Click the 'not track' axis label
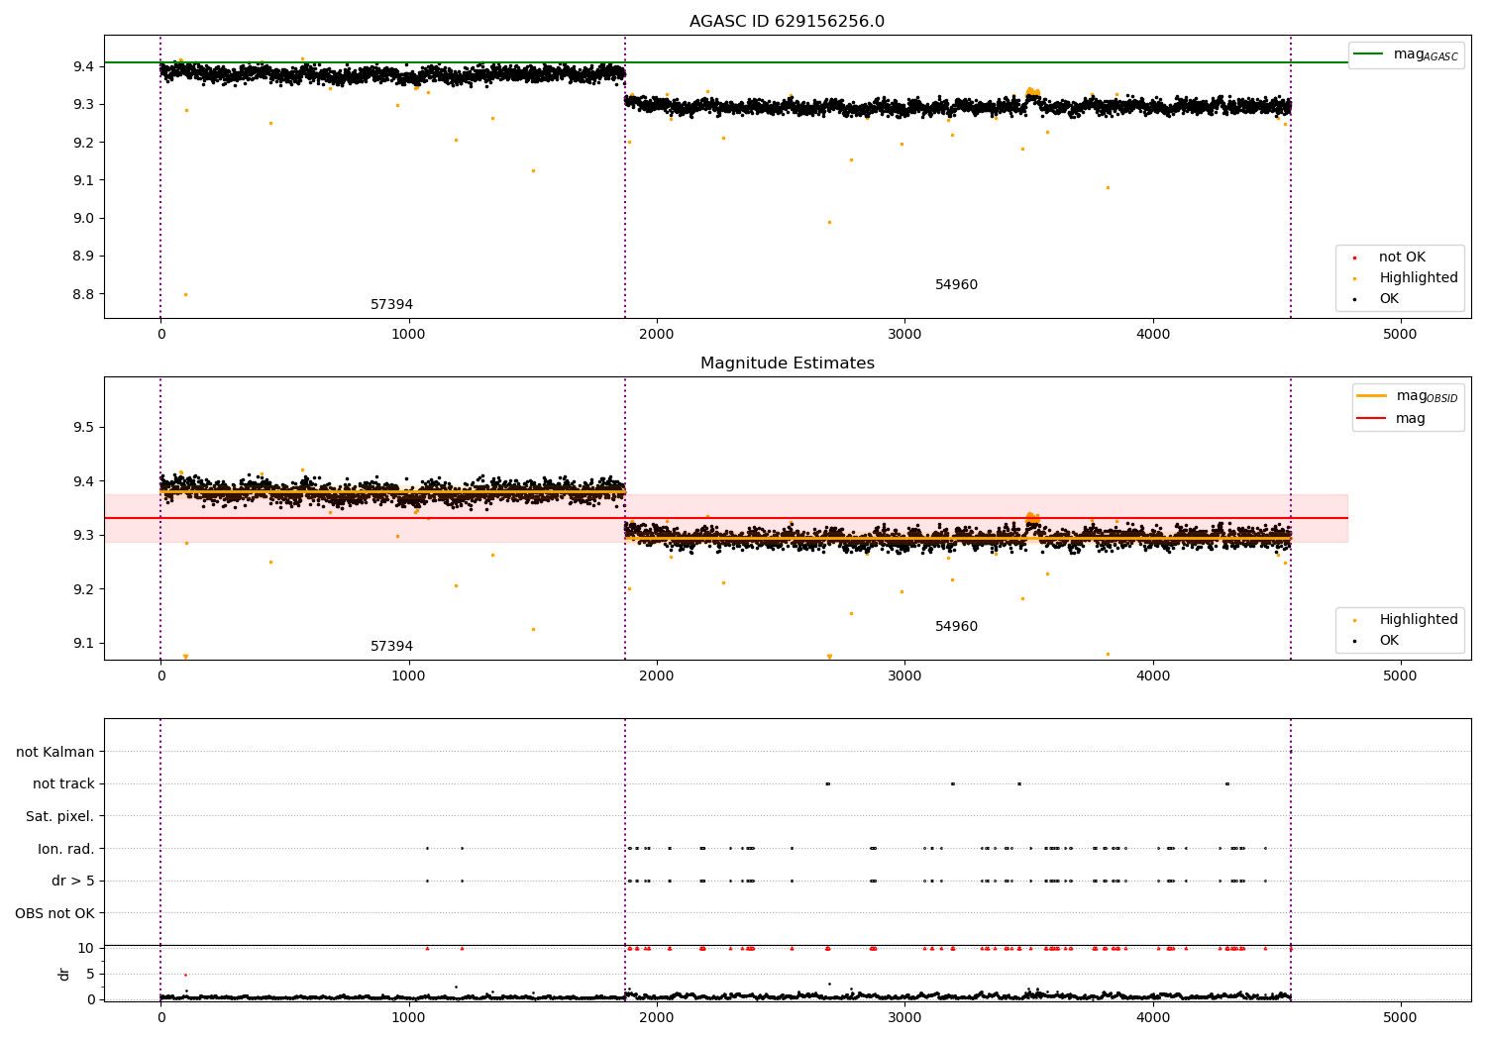This screenshot has height=1040, width=1486. pyautogui.click(x=63, y=784)
